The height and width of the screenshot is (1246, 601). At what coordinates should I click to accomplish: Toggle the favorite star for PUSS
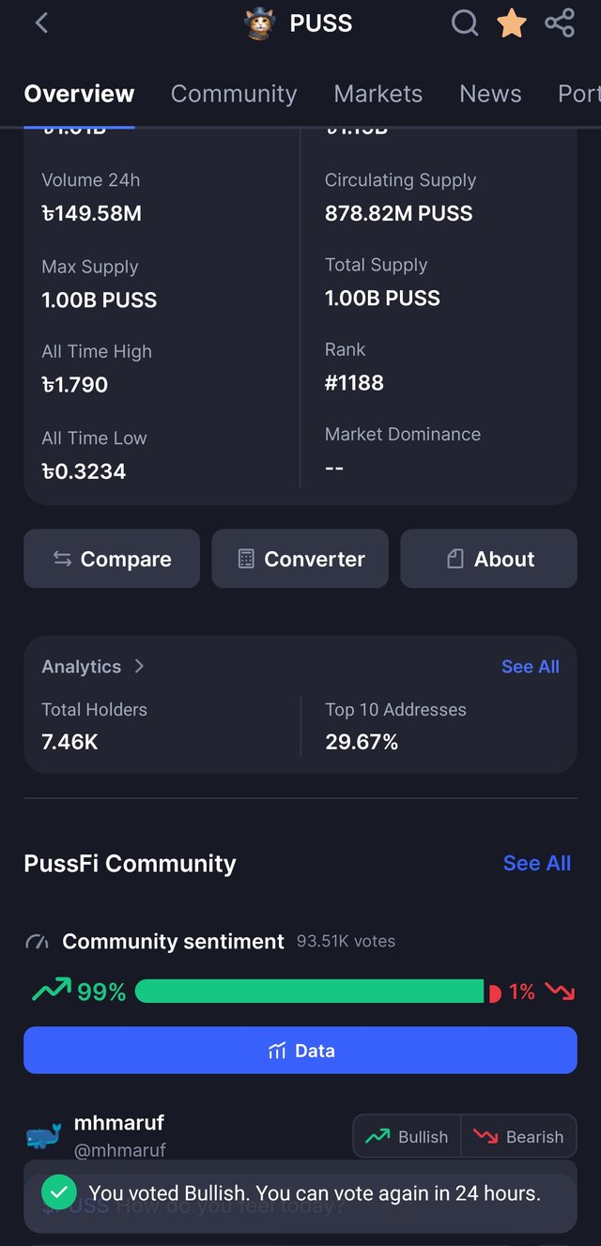(x=512, y=23)
